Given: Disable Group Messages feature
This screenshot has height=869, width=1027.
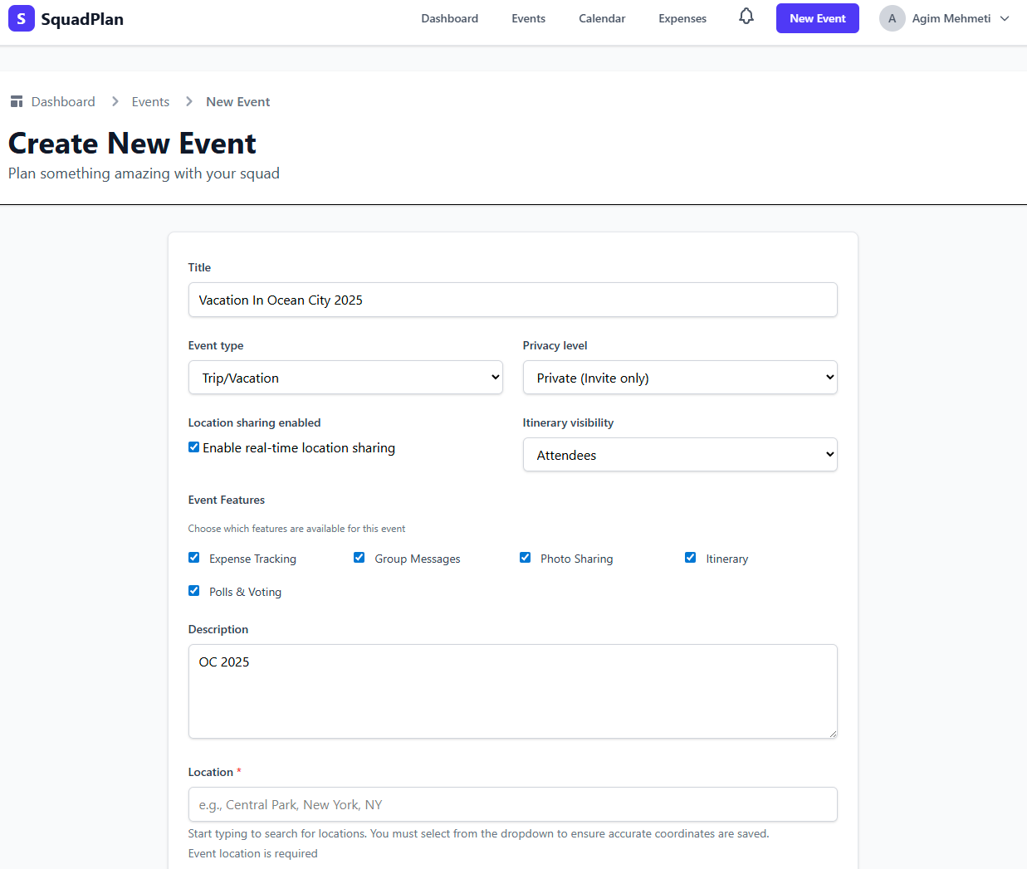Looking at the screenshot, I should 359,557.
